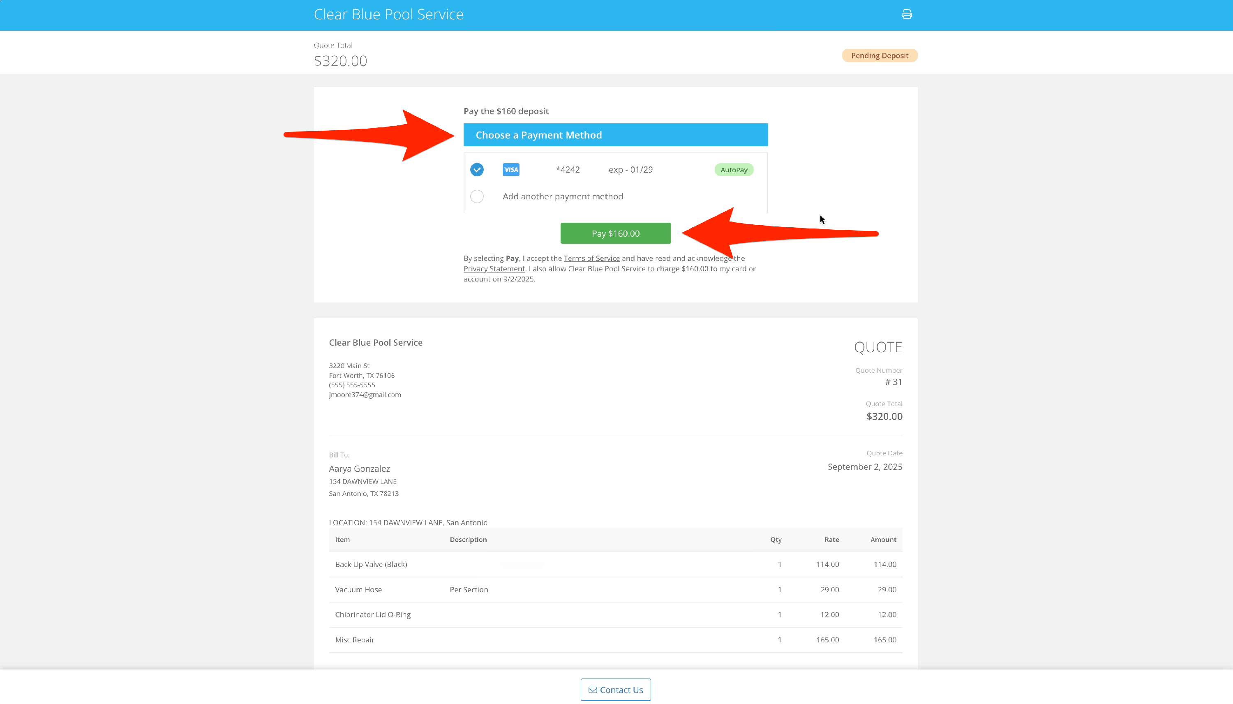
Task: Click the 154 DAWNVIEW LANE address line
Action: [x=363, y=482]
